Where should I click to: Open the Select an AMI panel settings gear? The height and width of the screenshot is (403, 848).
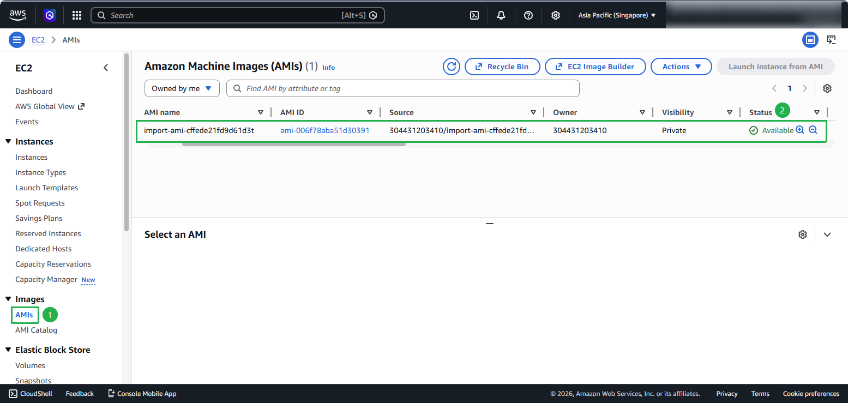[x=803, y=234]
